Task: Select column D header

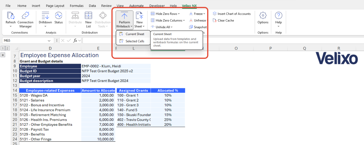Action: point(50,48)
